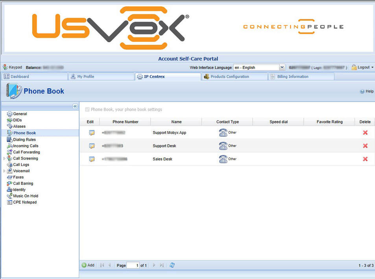Click the Support Mobyx App contact type icon
The width and height of the screenshot is (375, 279).
click(x=223, y=132)
